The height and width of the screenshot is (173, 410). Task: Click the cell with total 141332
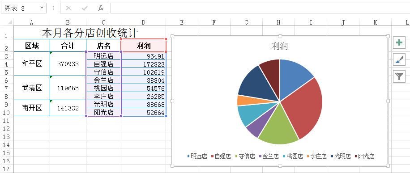(x=68, y=108)
